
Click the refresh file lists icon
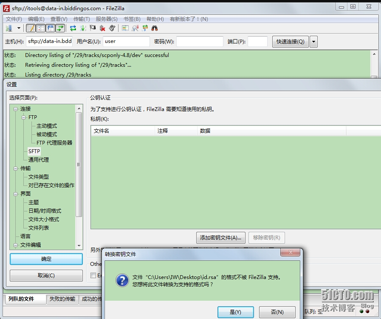point(73,28)
